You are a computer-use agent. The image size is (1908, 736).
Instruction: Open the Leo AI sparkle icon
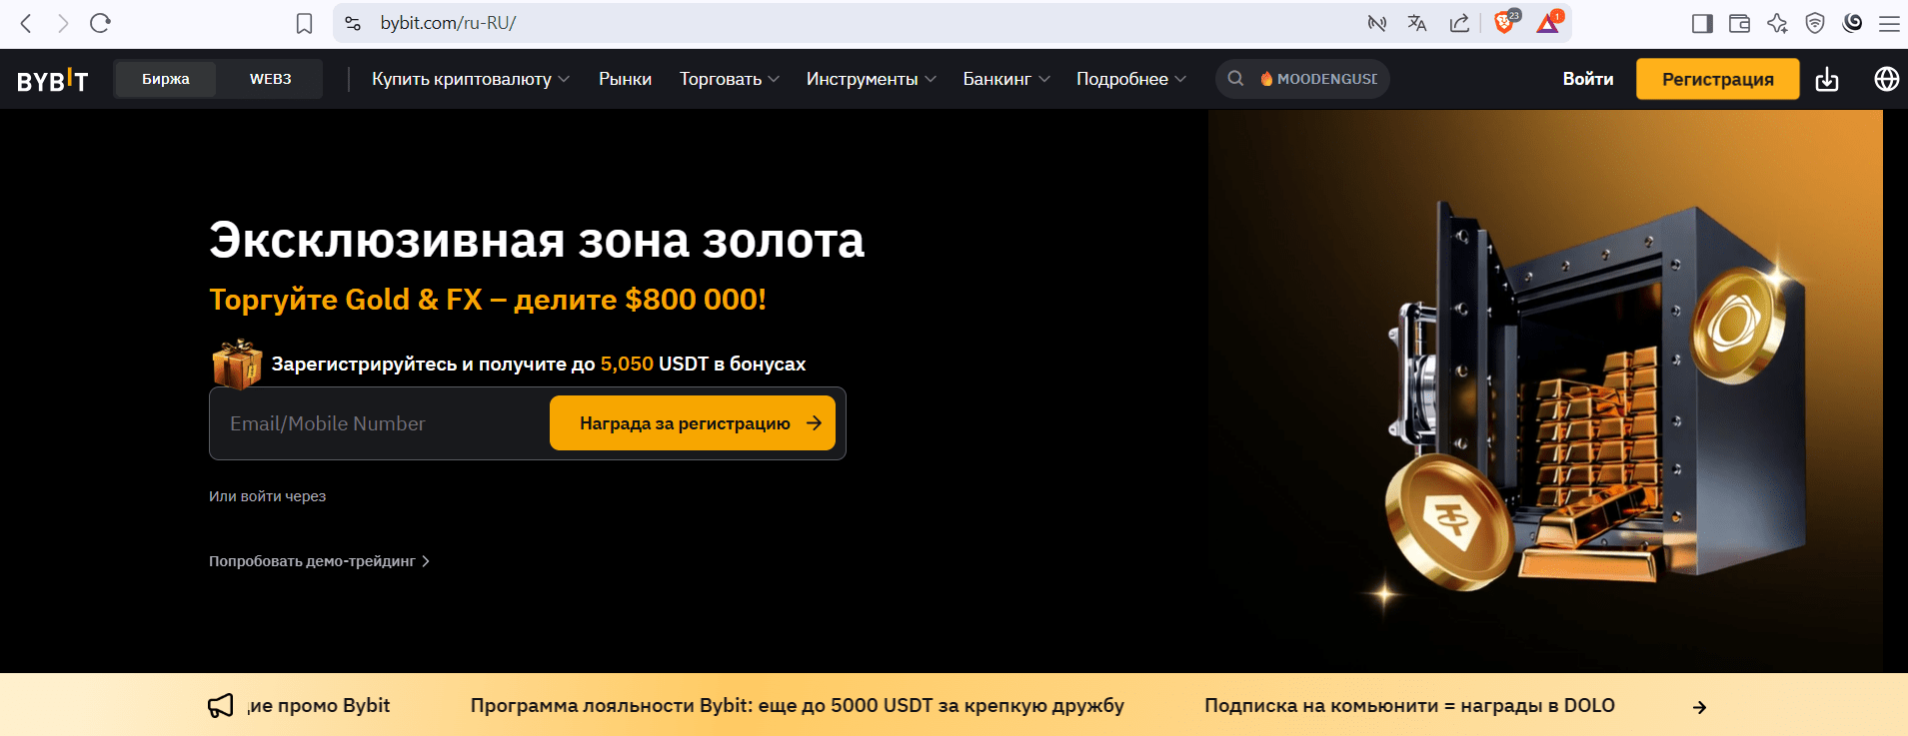click(1777, 23)
